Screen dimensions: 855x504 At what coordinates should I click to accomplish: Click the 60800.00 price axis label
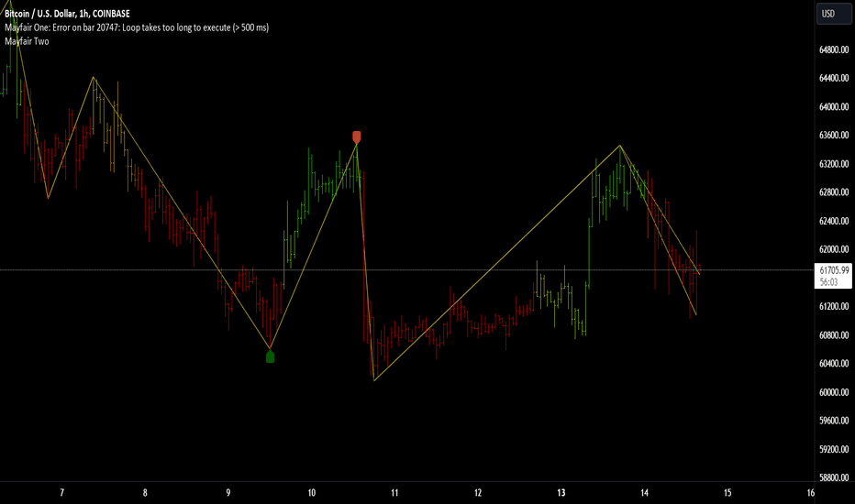coord(834,335)
